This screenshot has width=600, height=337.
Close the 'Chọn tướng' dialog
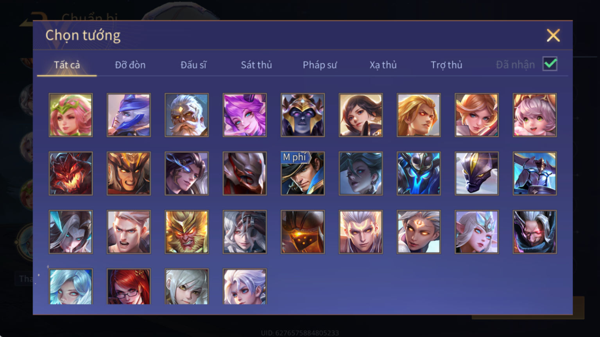[x=553, y=35]
